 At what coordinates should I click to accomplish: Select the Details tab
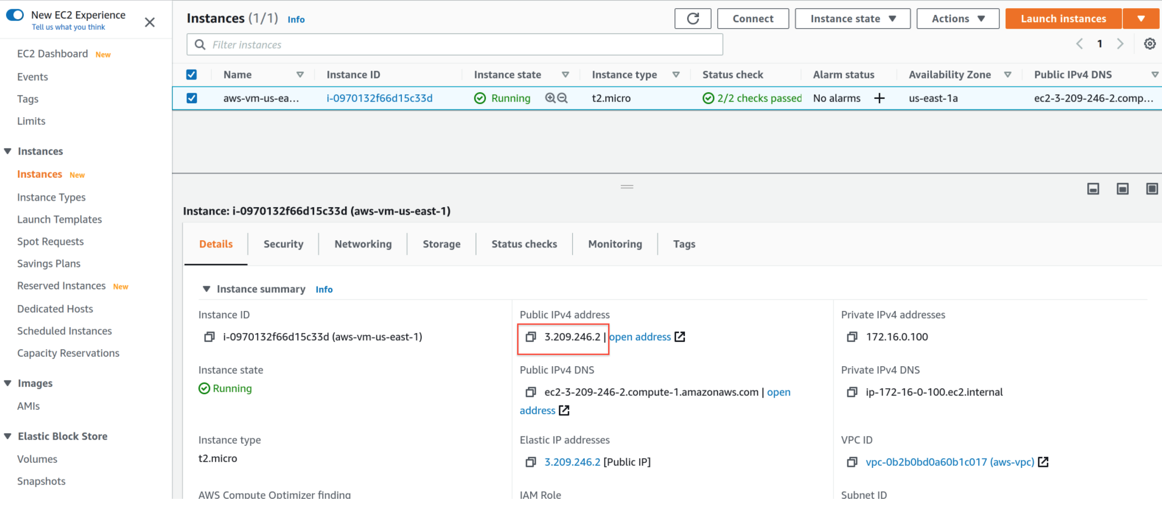click(216, 244)
